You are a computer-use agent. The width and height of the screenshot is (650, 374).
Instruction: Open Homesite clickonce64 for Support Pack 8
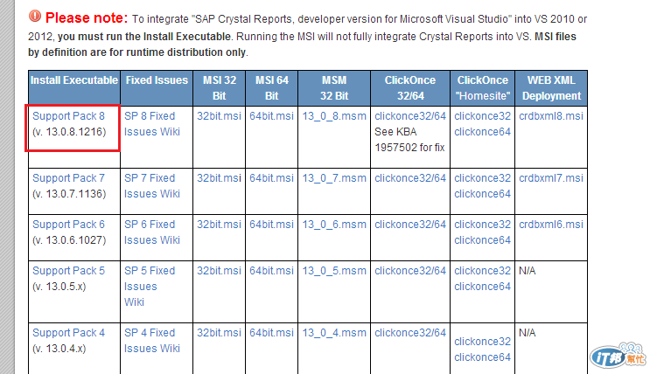tap(483, 132)
